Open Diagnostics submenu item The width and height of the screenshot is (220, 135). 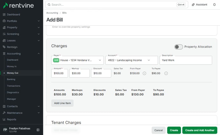pos(13,93)
